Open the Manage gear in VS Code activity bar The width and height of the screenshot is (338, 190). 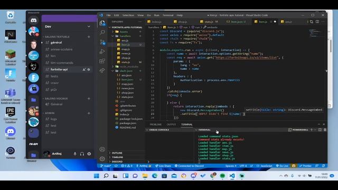pyautogui.click(x=102, y=159)
